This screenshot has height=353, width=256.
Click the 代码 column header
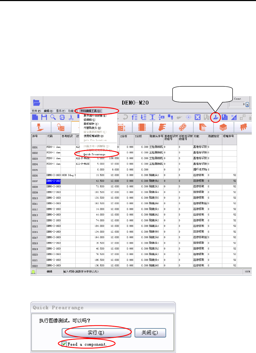tap(53, 139)
